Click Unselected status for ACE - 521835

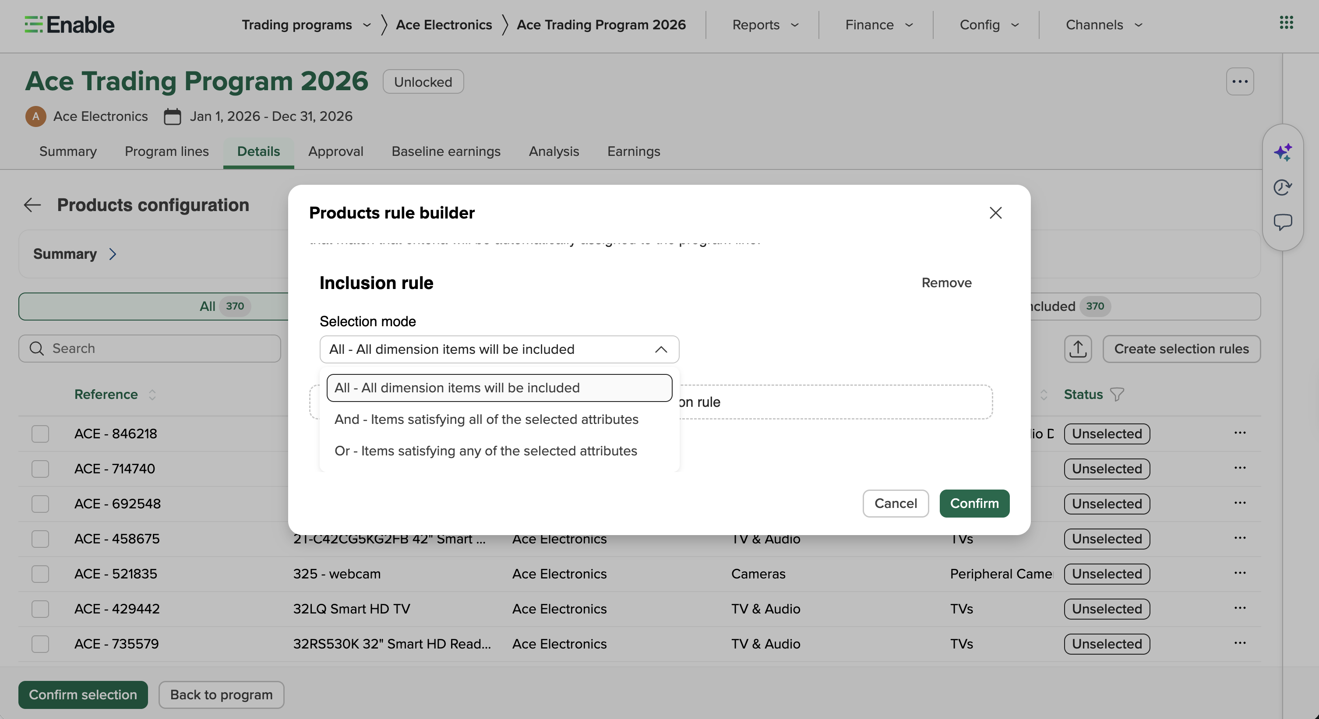pos(1107,574)
